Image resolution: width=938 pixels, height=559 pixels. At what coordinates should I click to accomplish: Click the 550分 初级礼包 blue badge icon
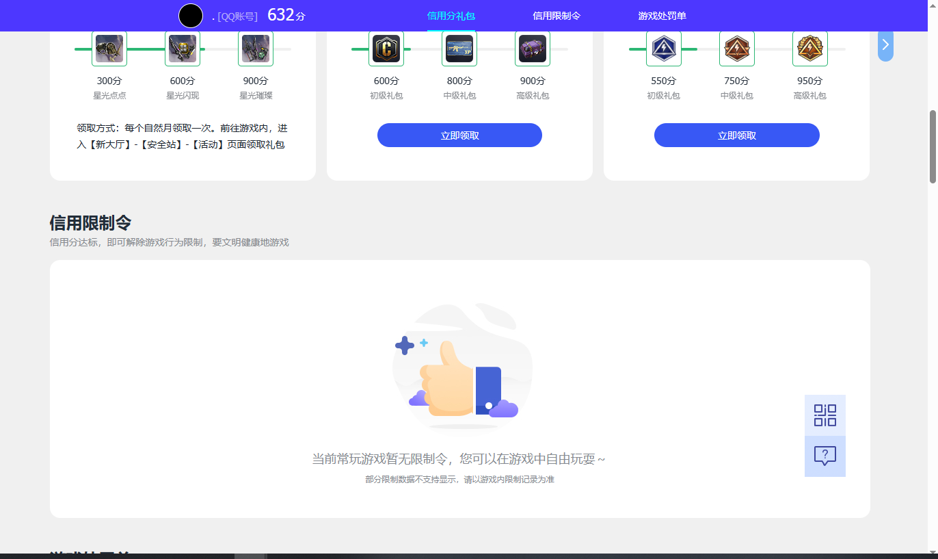(x=664, y=49)
